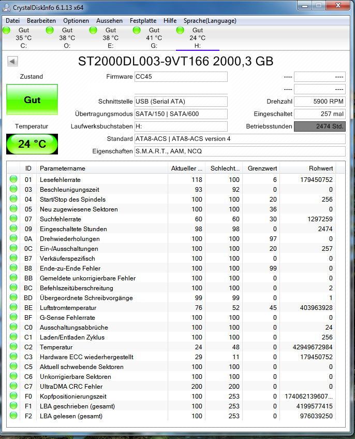Click status icon of Lesefehlerrate row
The height and width of the screenshot is (439, 355).
(x=13, y=179)
